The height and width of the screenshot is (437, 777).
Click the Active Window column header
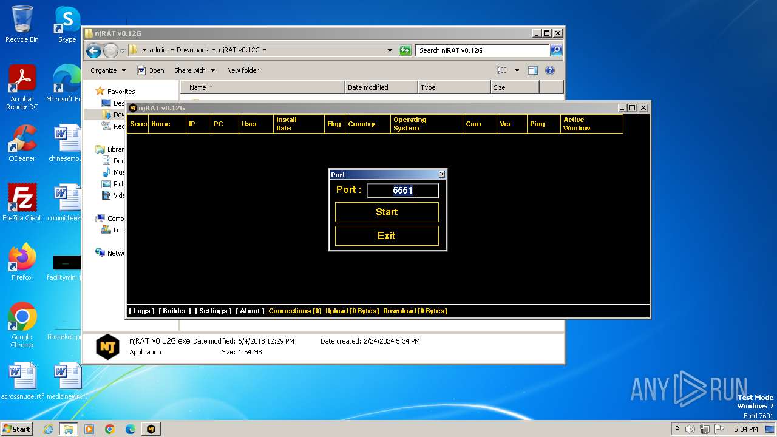coord(592,124)
